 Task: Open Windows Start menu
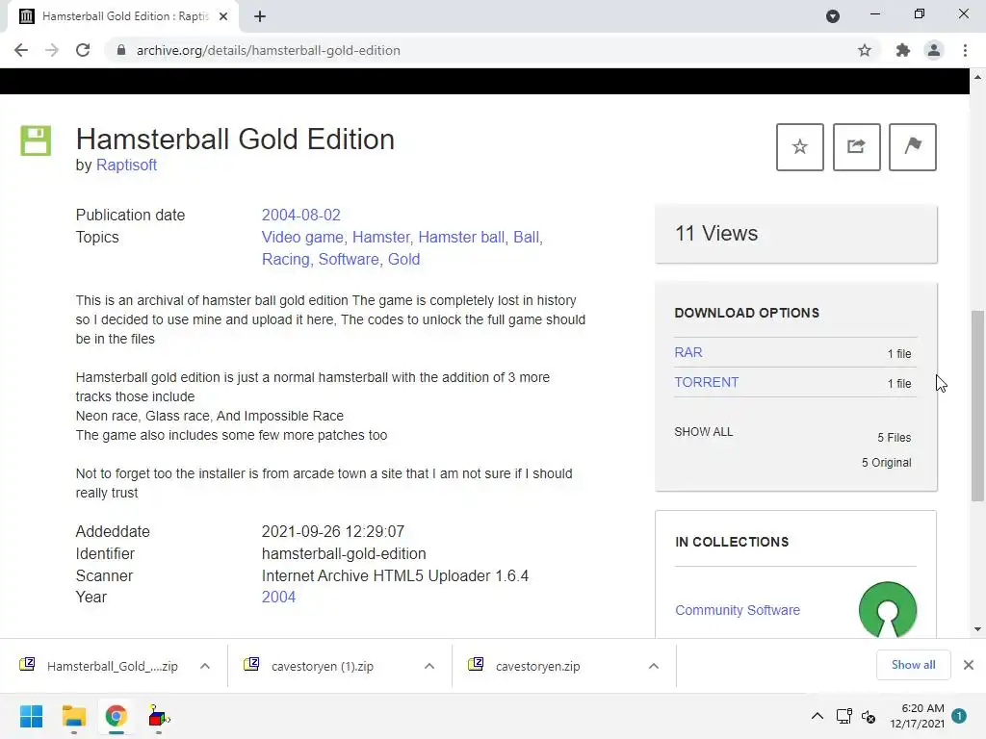coord(32,716)
